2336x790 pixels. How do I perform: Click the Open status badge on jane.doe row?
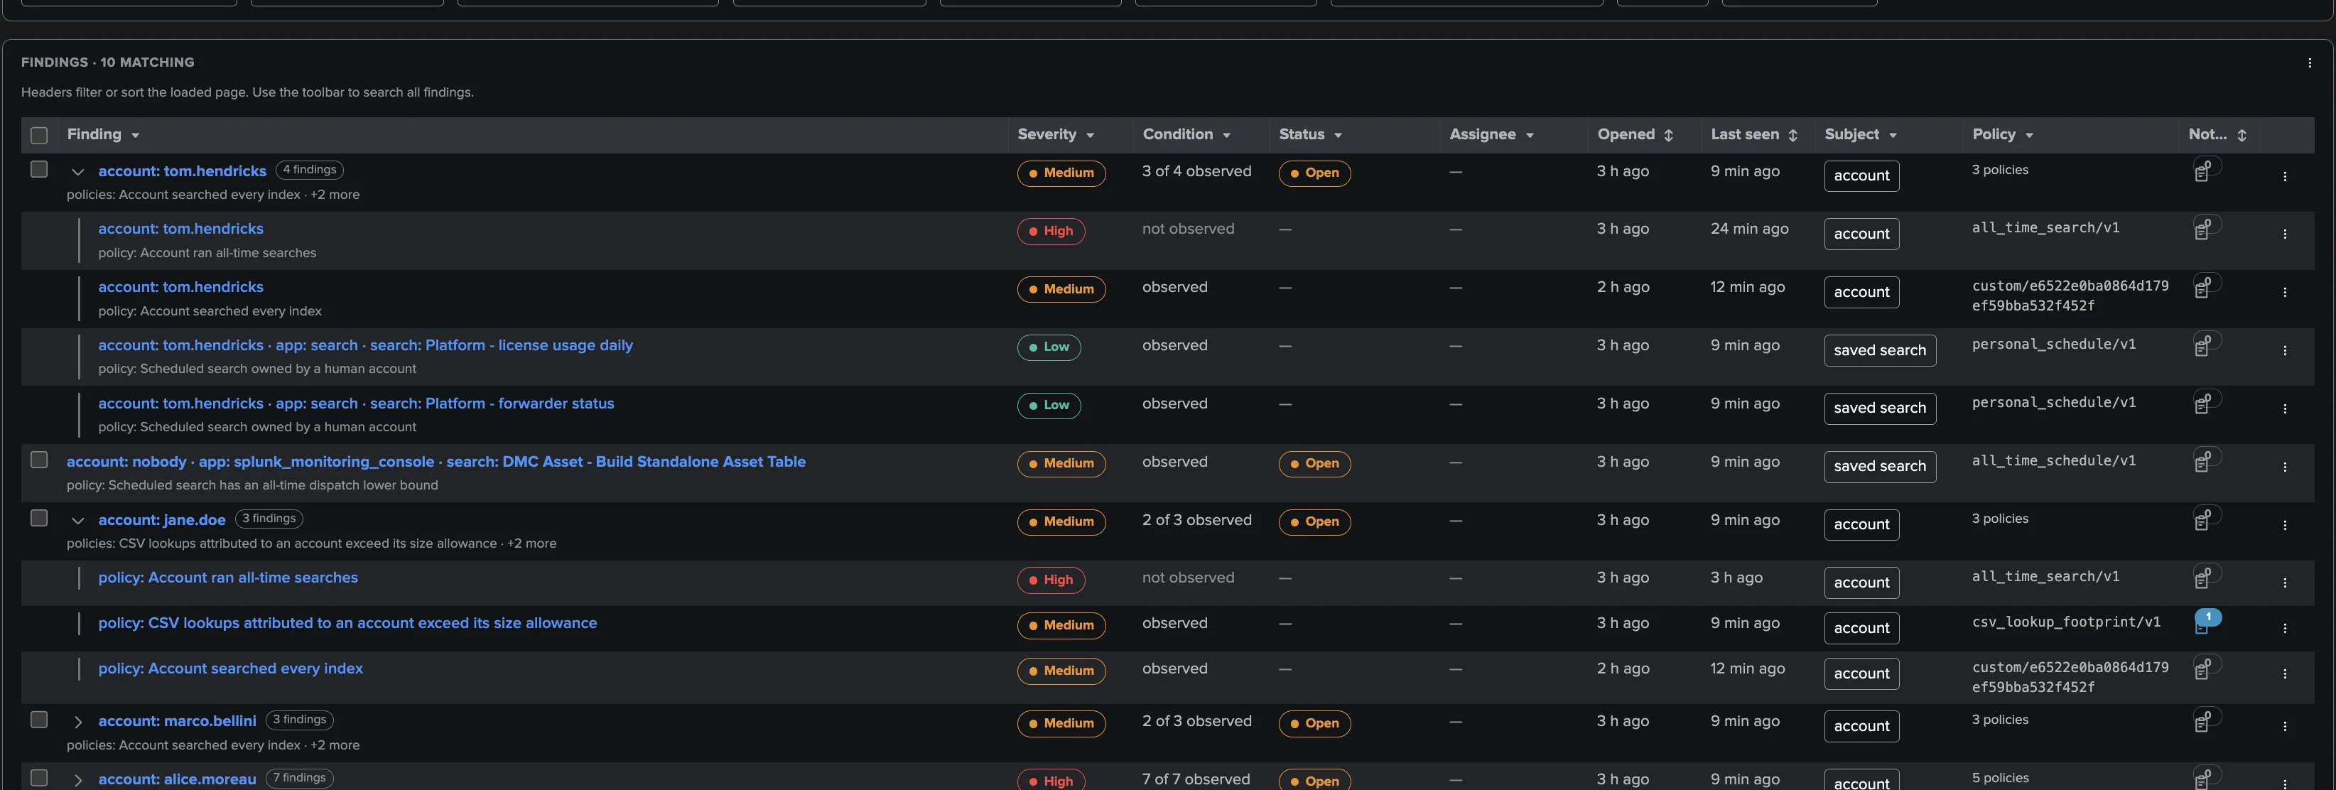(x=1314, y=521)
